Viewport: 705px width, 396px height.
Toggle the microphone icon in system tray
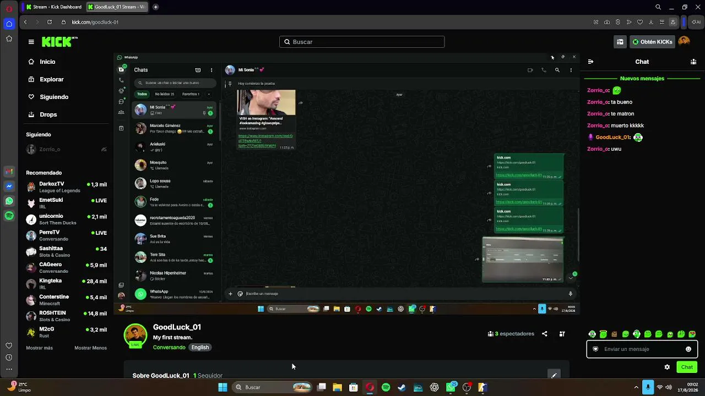click(648, 387)
